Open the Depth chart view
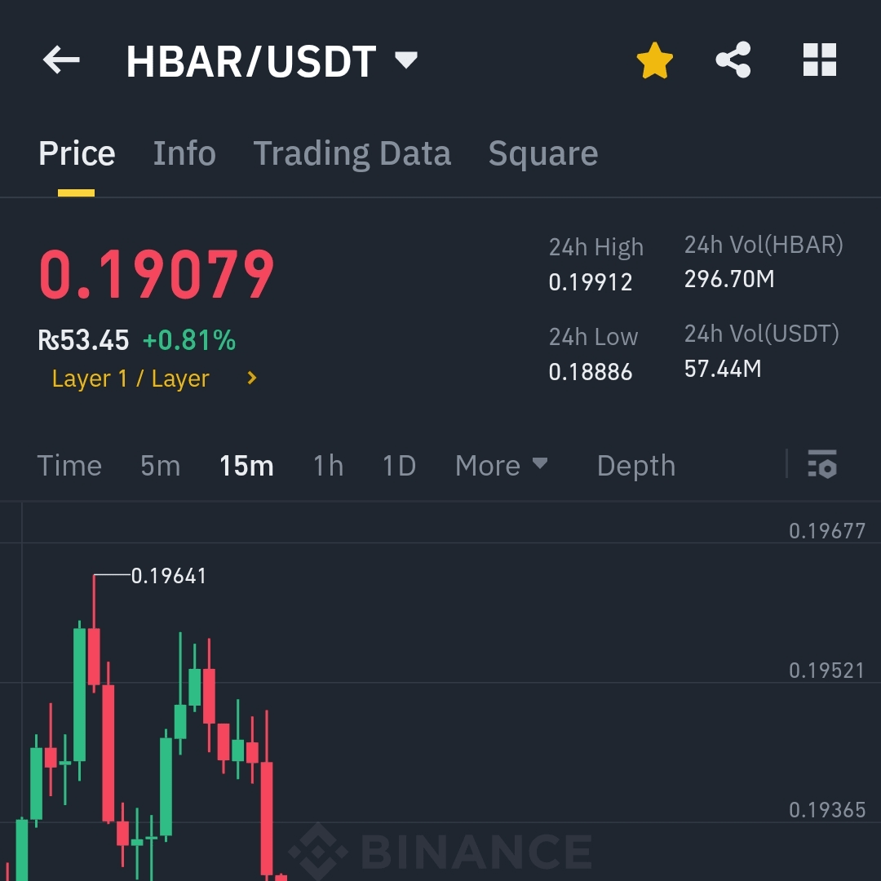 point(636,466)
